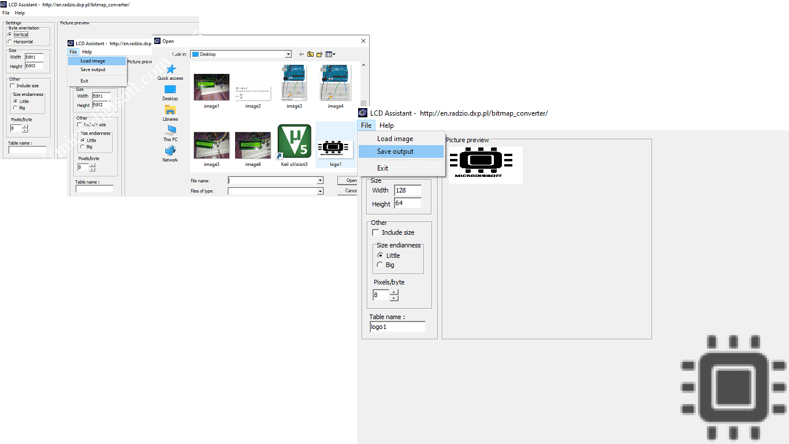Increase Pixels/byte using the up stepper arrow
Image resolution: width=789 pixels, height=444 pixels.
click(x=394, y=292)
